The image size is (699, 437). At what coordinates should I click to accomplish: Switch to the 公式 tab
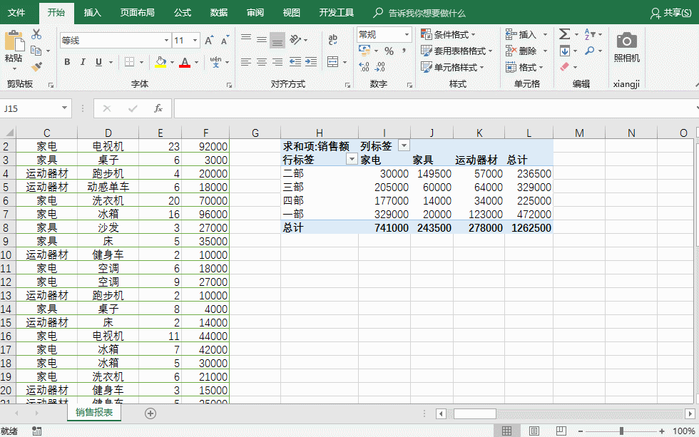(183, 12)
